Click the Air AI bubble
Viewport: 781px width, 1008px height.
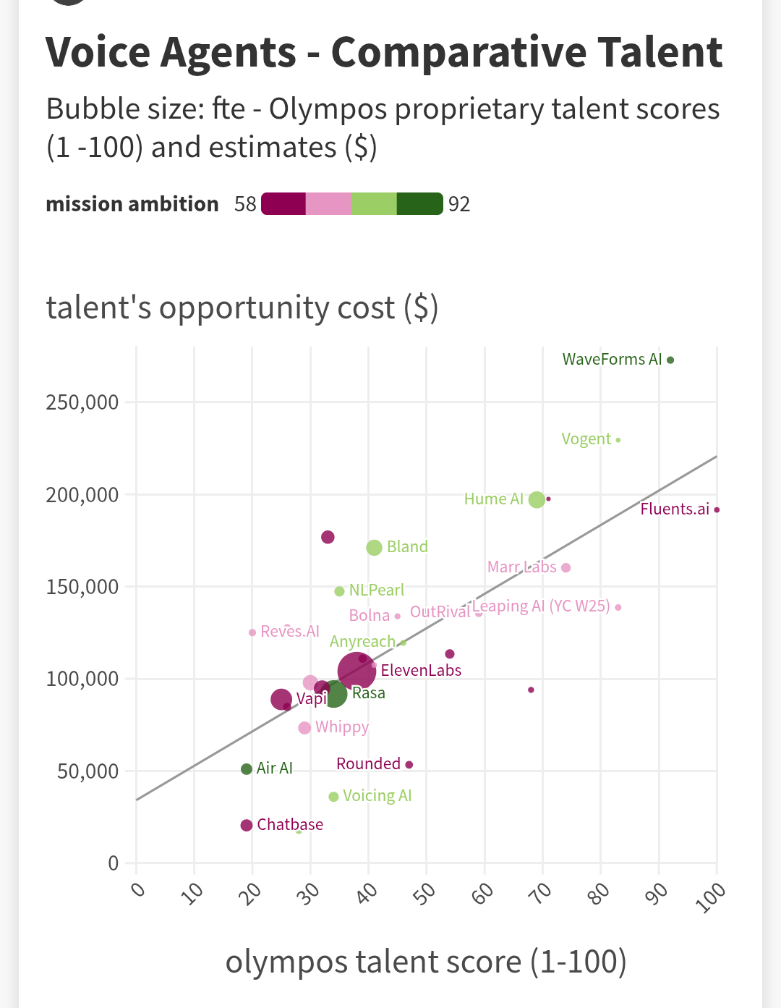(247, 768)
